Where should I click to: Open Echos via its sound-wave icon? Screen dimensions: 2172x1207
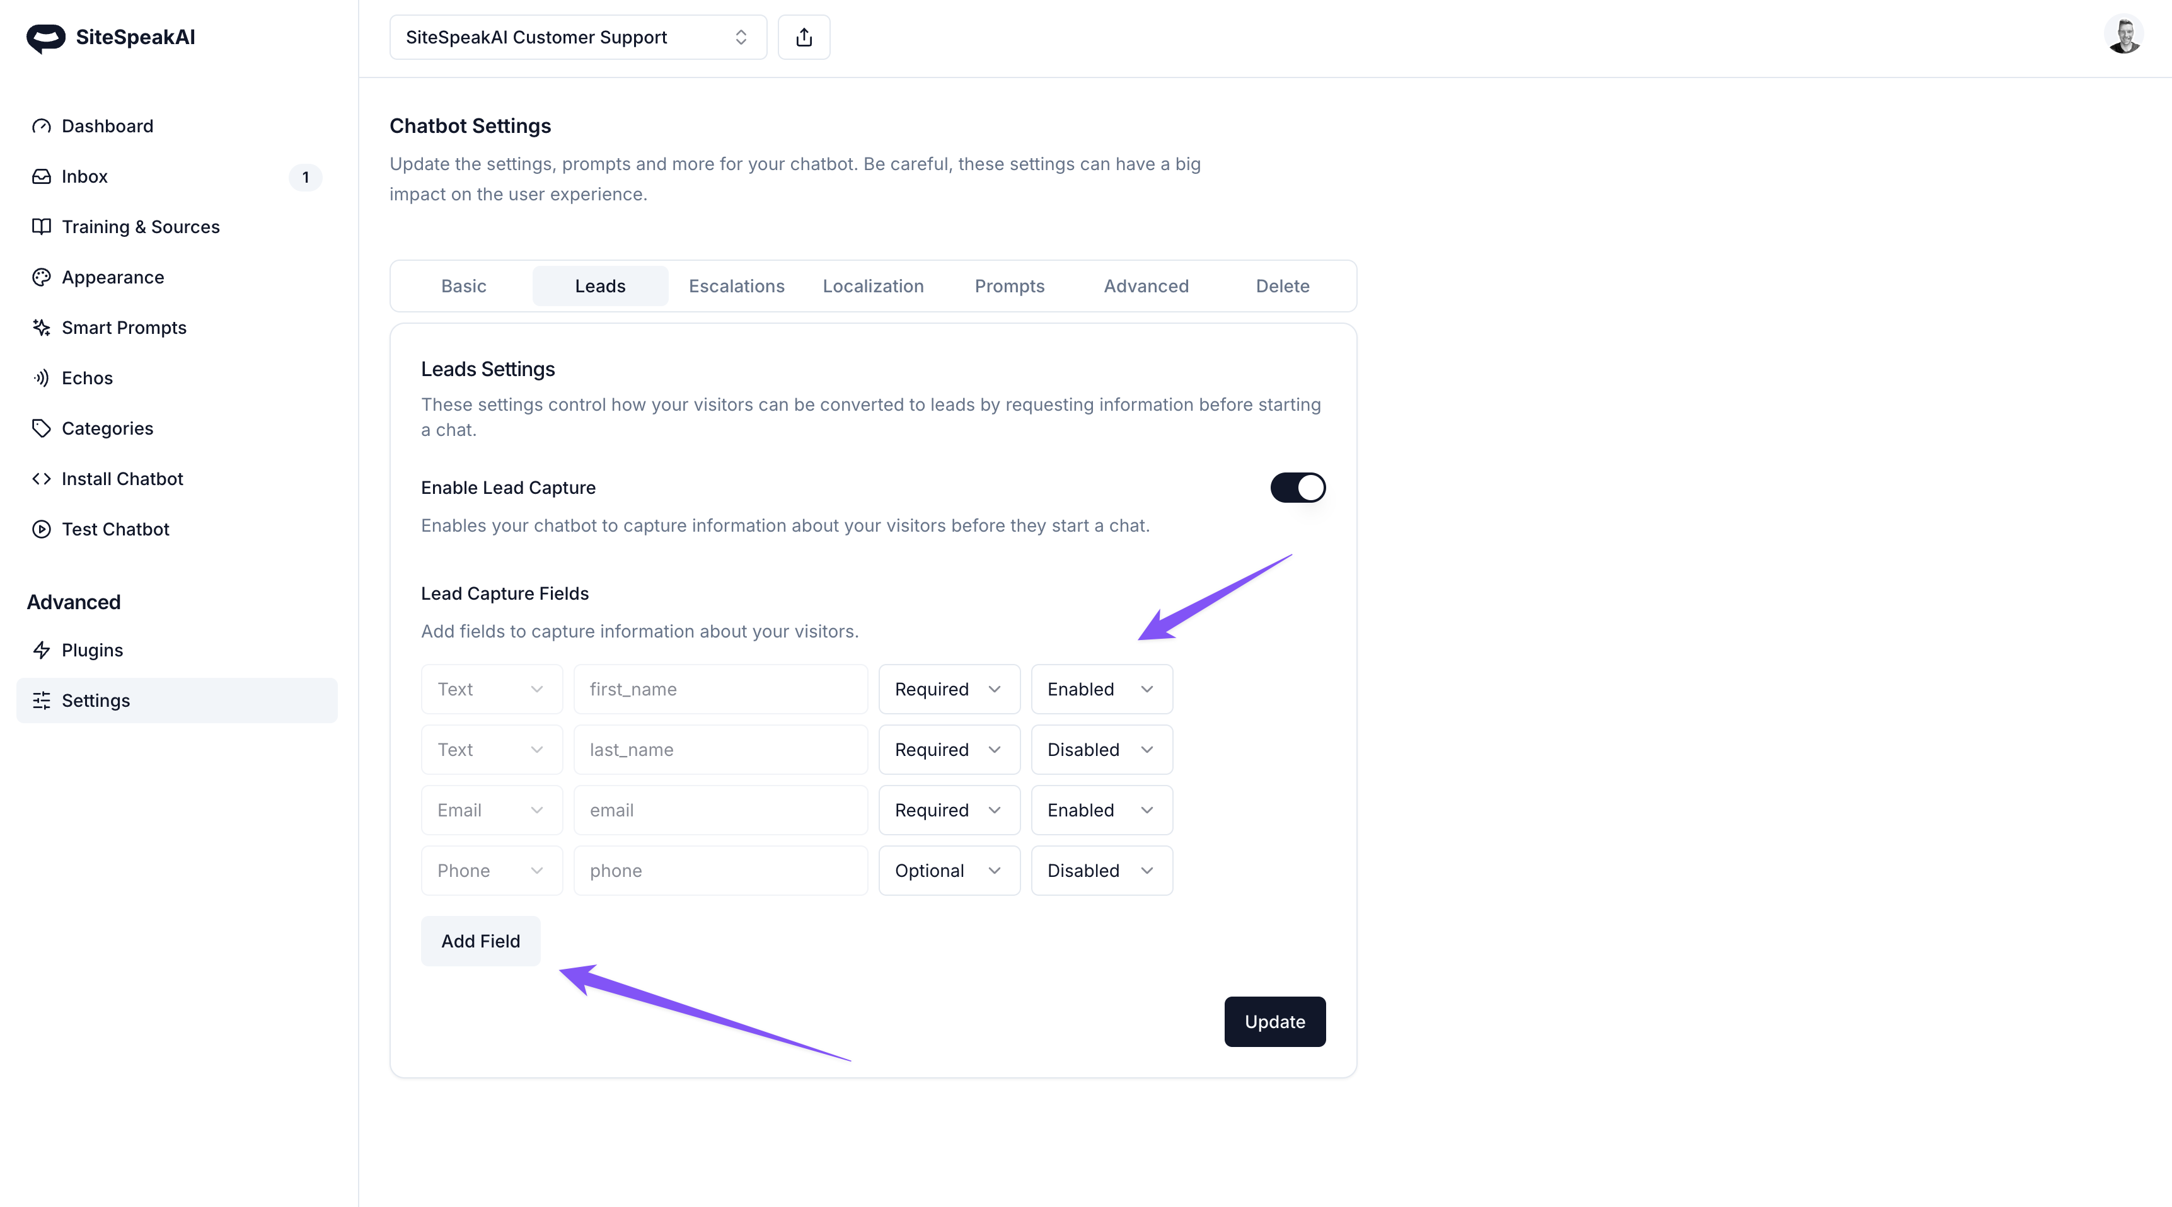42,379
